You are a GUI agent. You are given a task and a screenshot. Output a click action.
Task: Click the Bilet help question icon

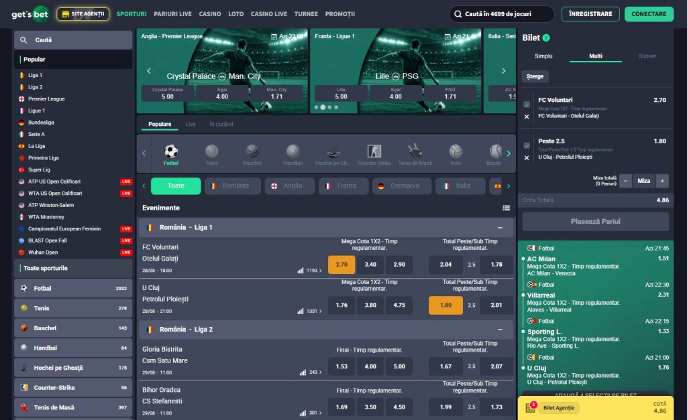[x=546, y=38]
